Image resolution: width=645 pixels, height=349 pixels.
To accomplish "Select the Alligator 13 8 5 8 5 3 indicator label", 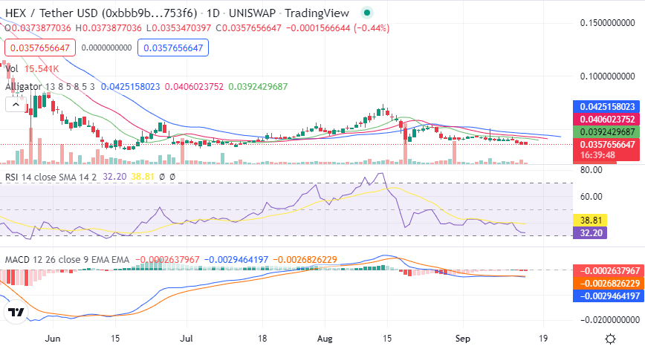I will point(50,87).
